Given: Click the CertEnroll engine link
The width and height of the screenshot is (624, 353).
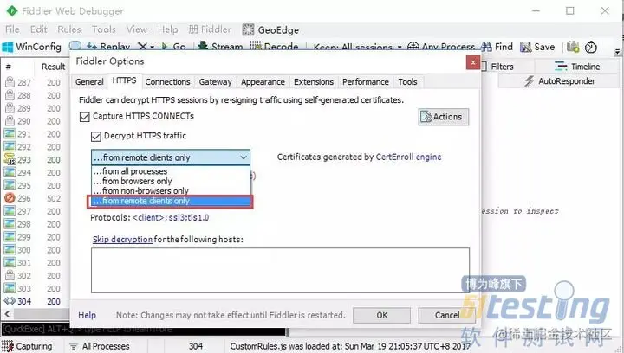Looking at the screenshot, I should point(409,157).
